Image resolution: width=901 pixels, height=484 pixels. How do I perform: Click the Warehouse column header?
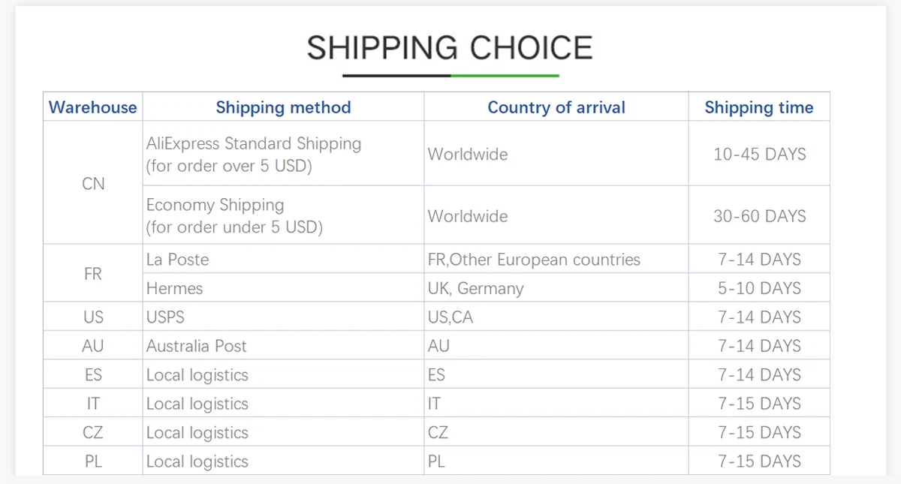coord(93,107)
